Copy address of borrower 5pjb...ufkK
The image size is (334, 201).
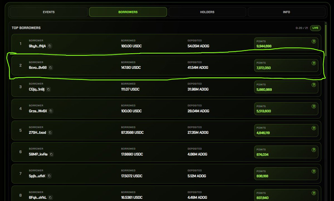click(49, 176)
